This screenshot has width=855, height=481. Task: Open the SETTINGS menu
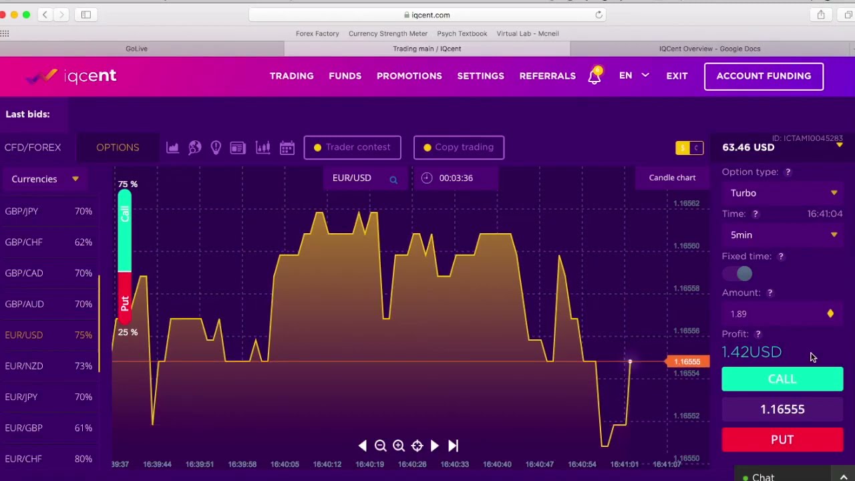click(x=481, y=75)
